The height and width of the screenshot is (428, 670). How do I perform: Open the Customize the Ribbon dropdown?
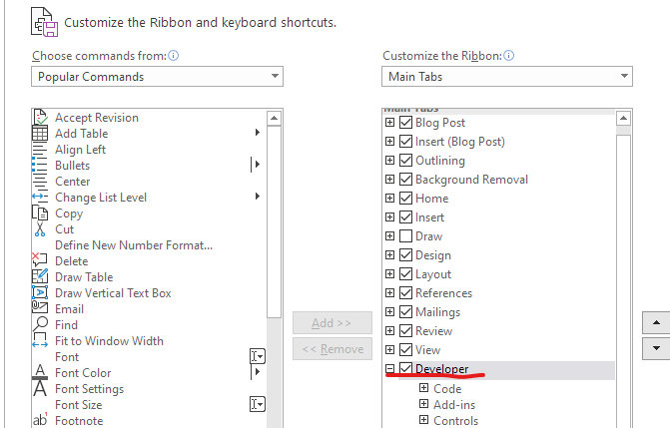click(506, 77)
